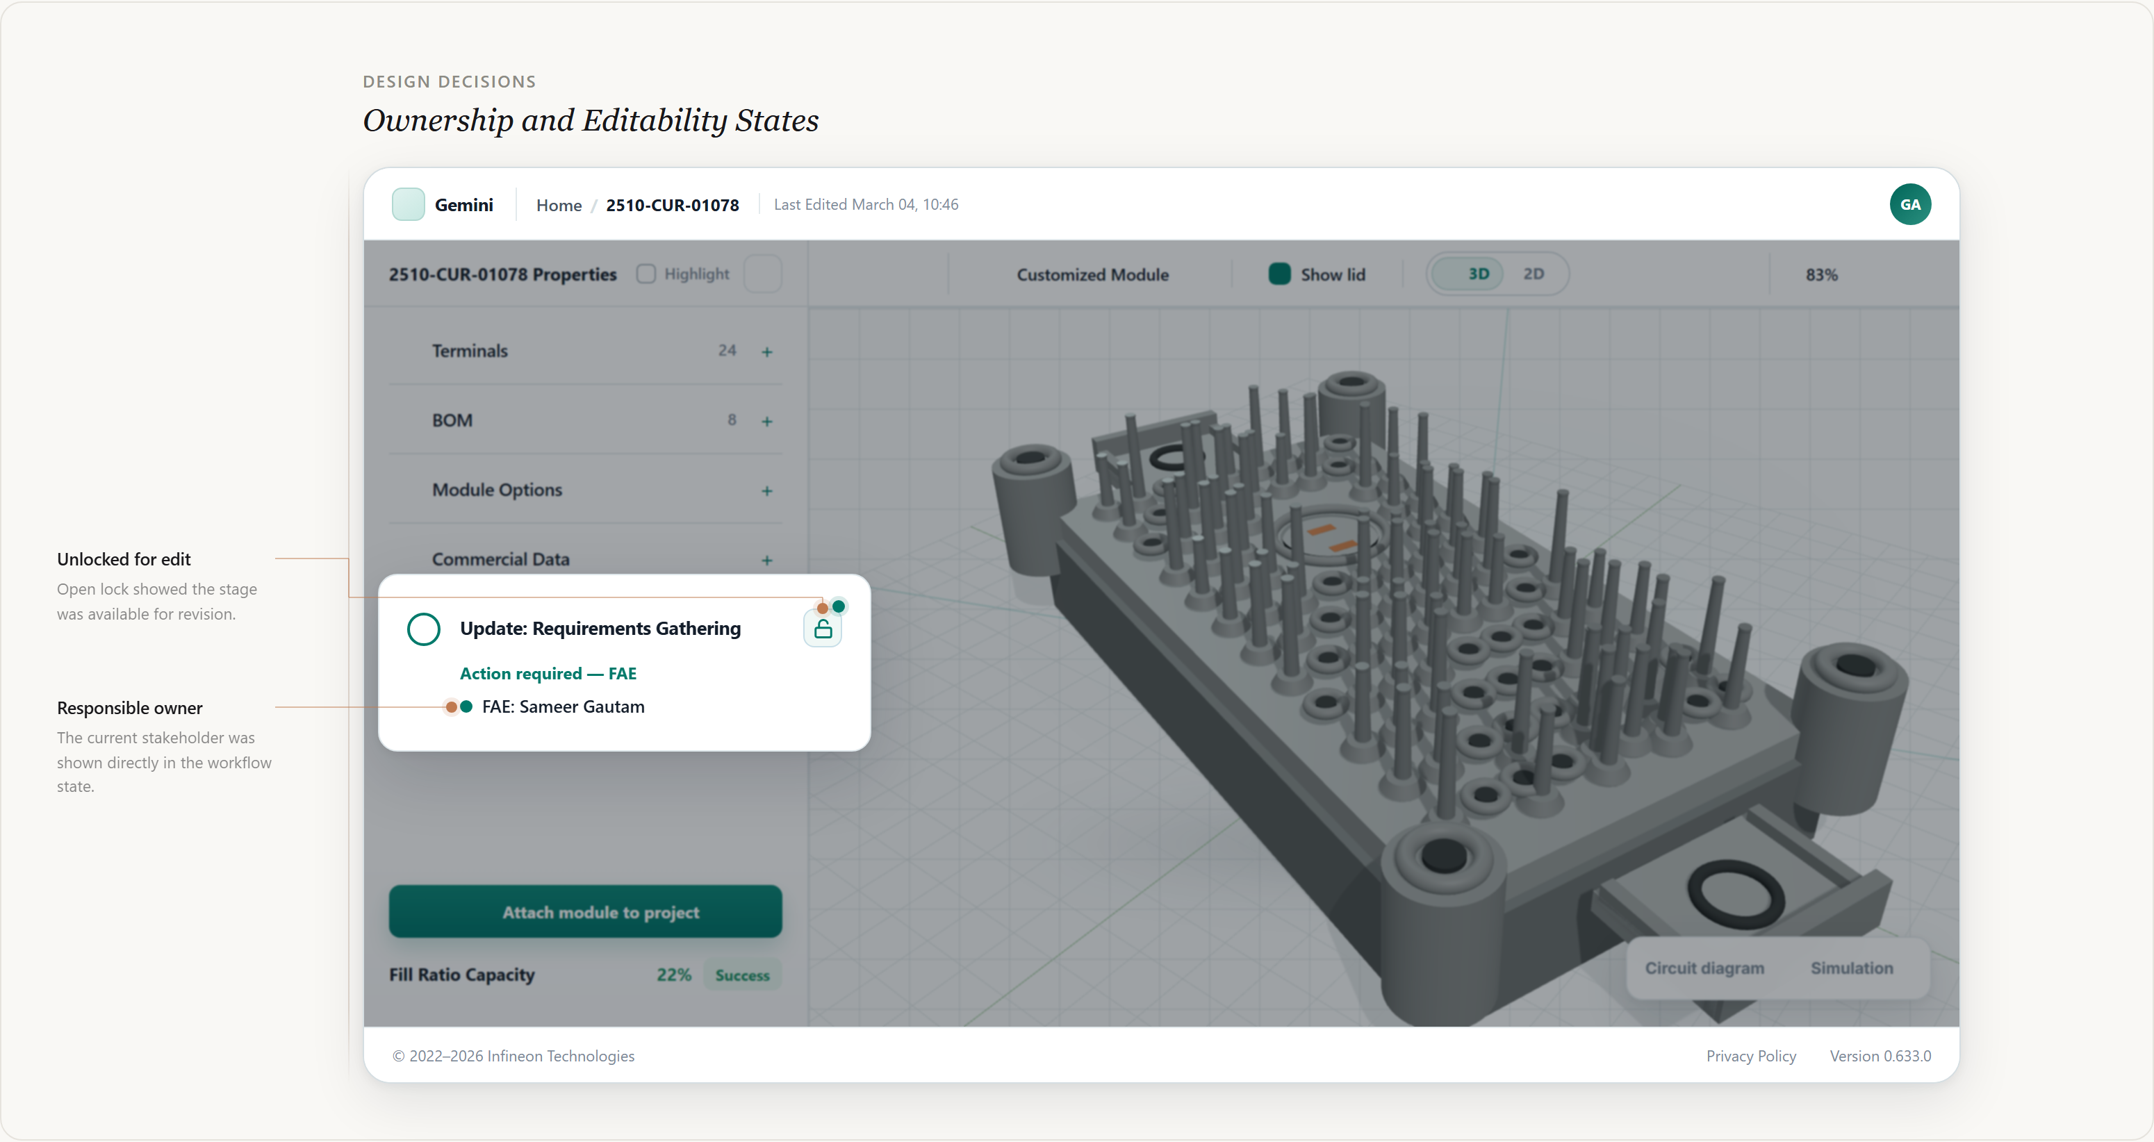The image size is (2154, 1142).
Task: Click the Terminals row label
Action: coord(469,351)
